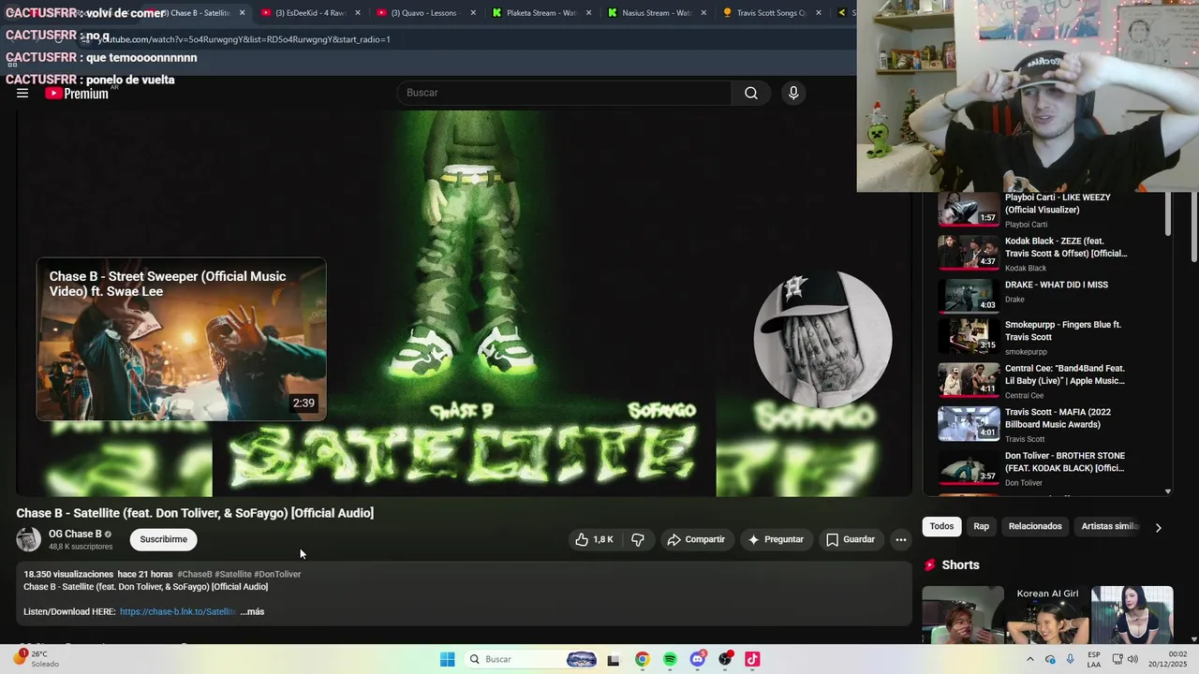Go to the YouTube Premium home logo
Viewport: 1199px width, 674px height.
tap(77, 93)
